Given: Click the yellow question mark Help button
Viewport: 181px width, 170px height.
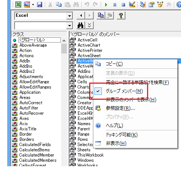Looking at the screenshot, I should (121, 16).
